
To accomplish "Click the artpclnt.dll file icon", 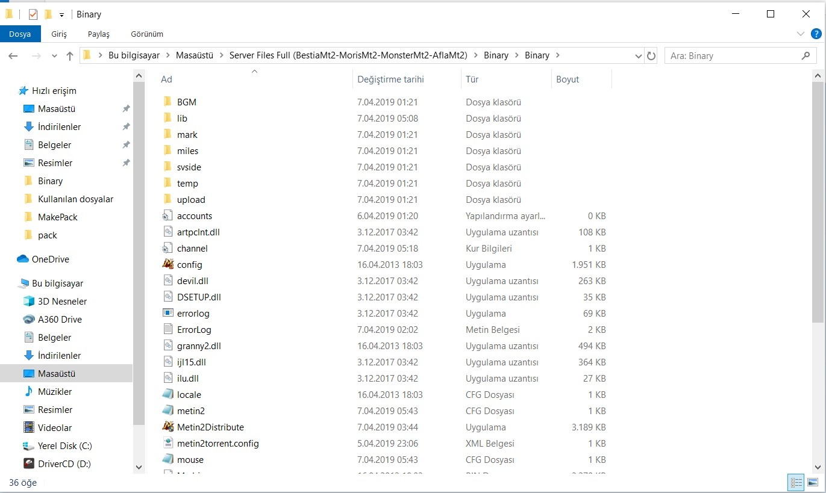I will (167, 232).
